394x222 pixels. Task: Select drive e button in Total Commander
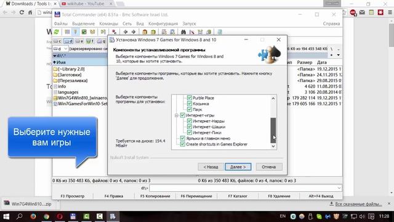coord(79,41)
